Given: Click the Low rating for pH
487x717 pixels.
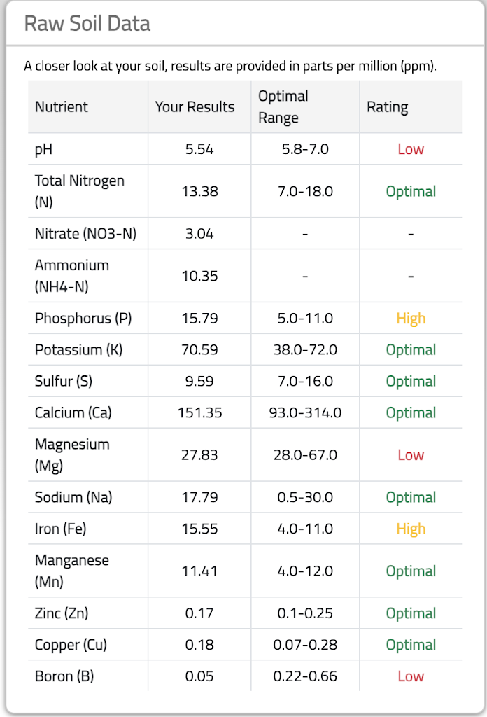Looking at the screenshot, I should [x=411, y=149].
